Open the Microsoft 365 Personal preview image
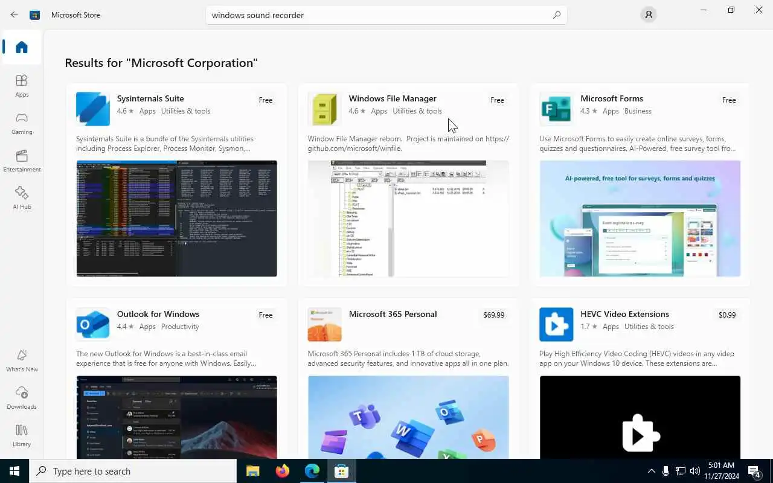 [x=408, y=417]
